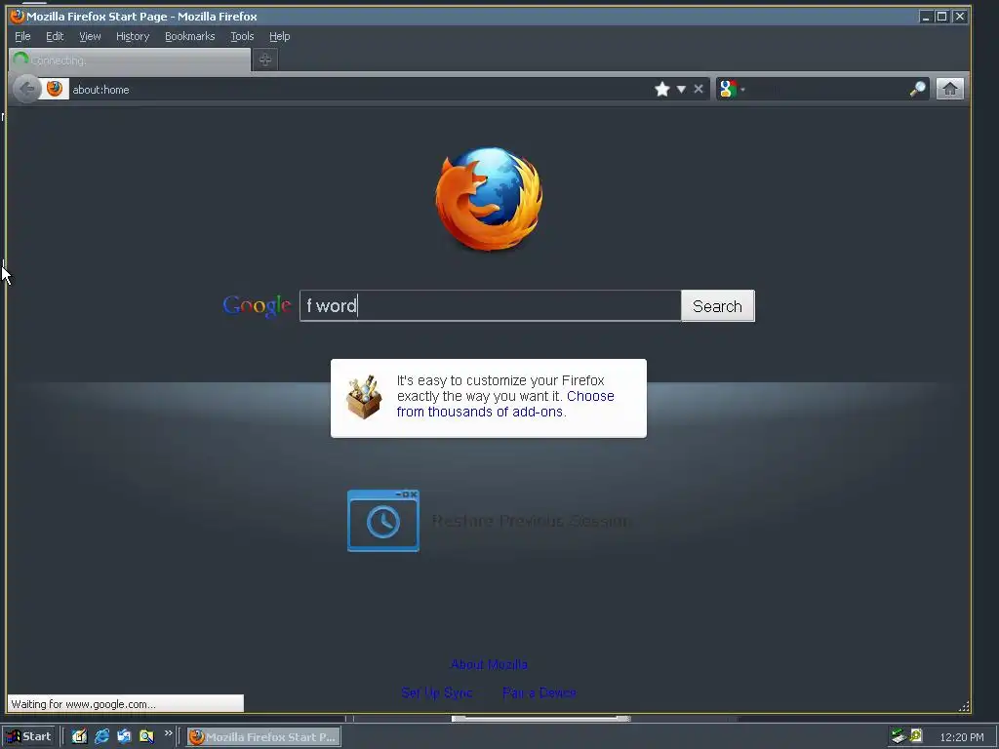The height and width of the screenshot is (749, 999).
Task: Open 'Choose from thousands of add-ons' link
Action: pos(505,404)
